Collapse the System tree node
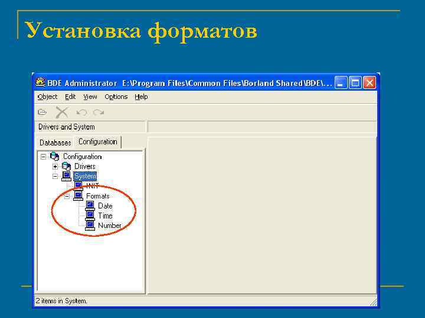 point(55,176)
